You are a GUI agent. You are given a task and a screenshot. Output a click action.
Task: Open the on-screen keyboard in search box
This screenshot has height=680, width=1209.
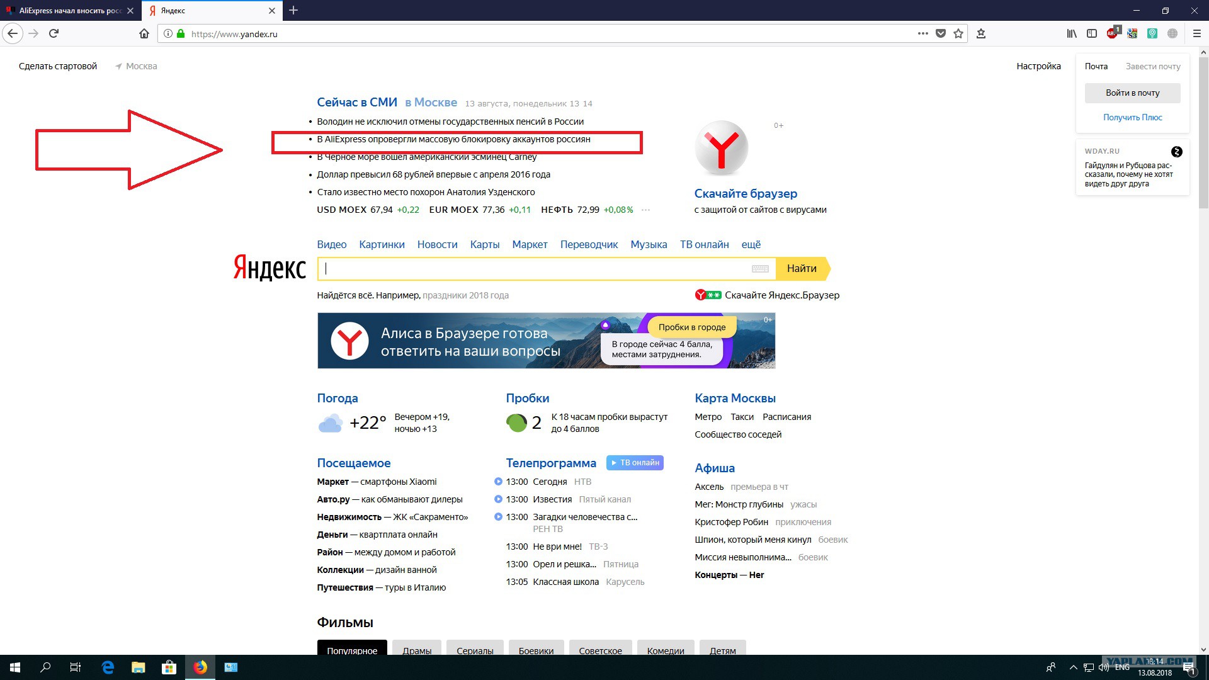[760, 269]
